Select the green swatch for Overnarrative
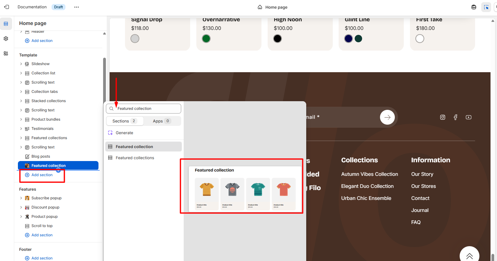This screenshot has width=497, height=261. pyautogui.click(x=206, y=39)
